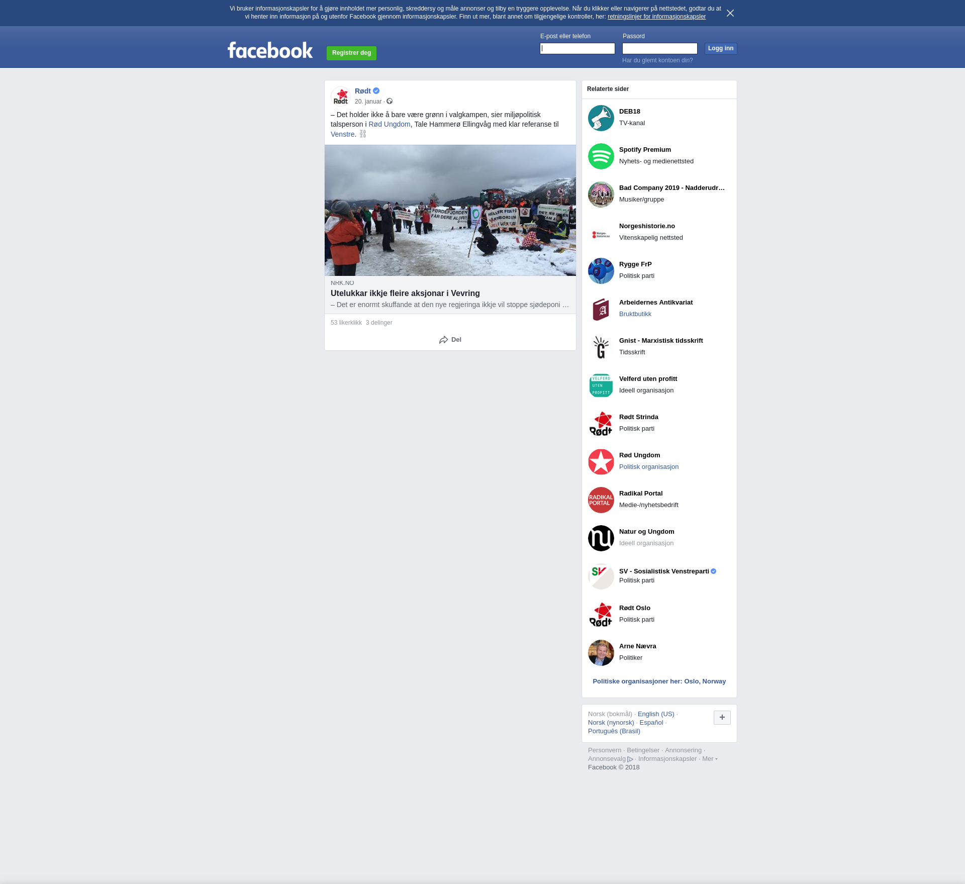This screenshot has width=965, height=884.
Task: Switch language to Español
Action: (x=651, y=723)
